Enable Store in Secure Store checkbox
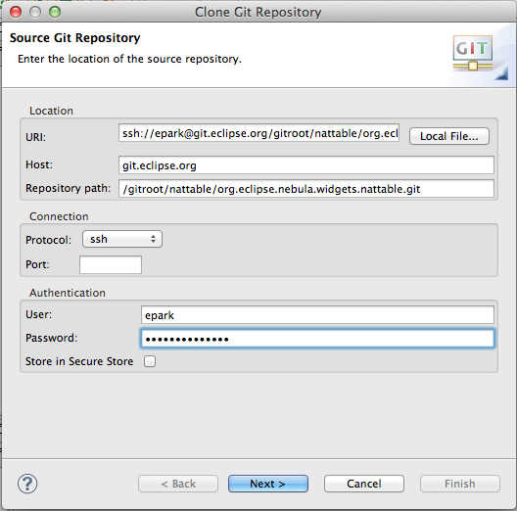The image size is (517, 511). click(x=150, y=361)
